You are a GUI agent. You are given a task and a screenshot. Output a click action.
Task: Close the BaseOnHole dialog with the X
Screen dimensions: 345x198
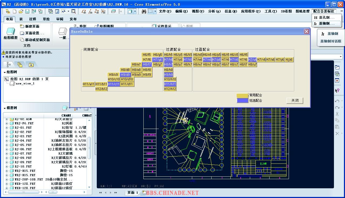click(306, 32)
